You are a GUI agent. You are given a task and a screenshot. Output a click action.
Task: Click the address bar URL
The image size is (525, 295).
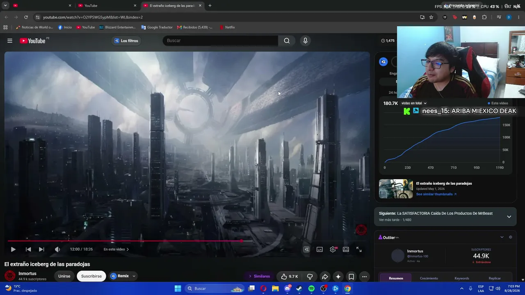(x=93, y=17)
